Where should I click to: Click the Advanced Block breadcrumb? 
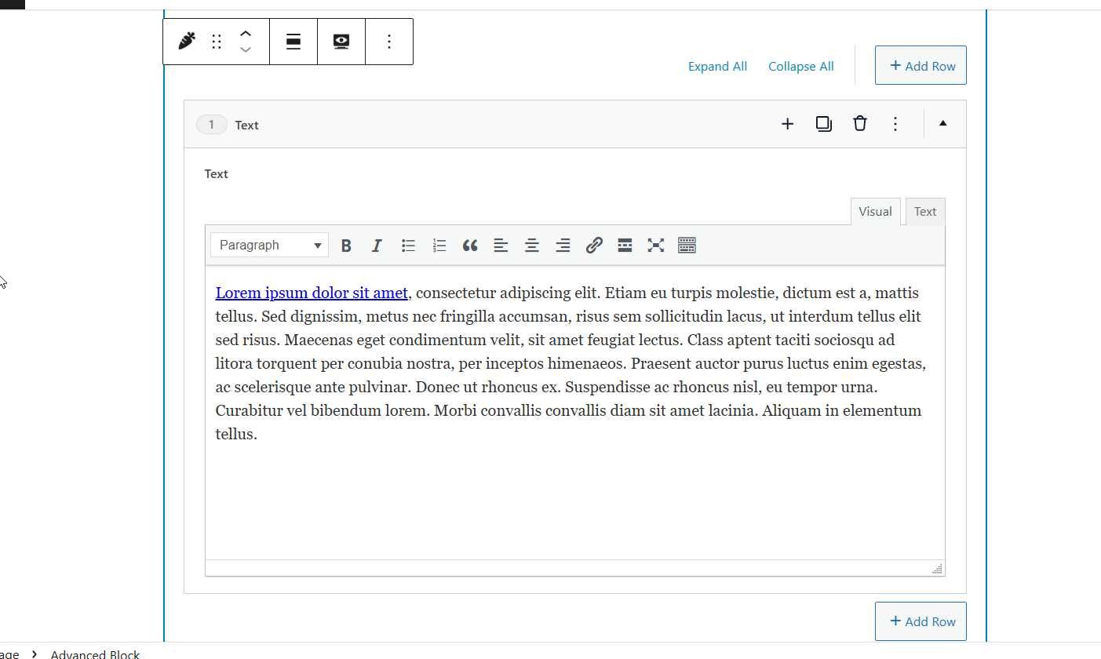click(x=95, y=654)
